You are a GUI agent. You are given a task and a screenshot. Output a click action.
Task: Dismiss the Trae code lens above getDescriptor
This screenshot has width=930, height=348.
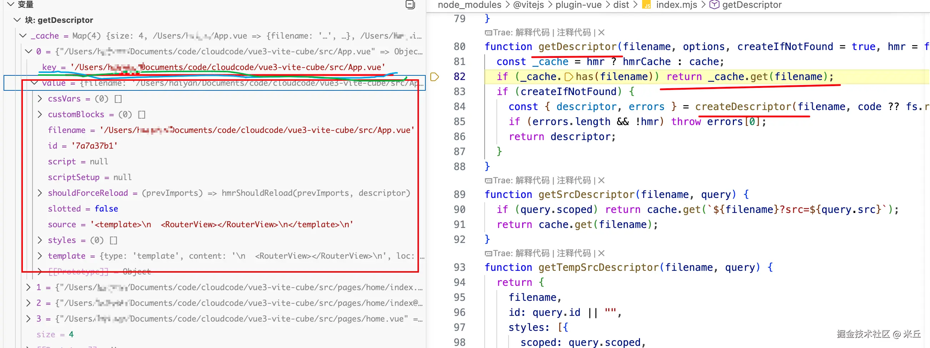coord(601,33)
